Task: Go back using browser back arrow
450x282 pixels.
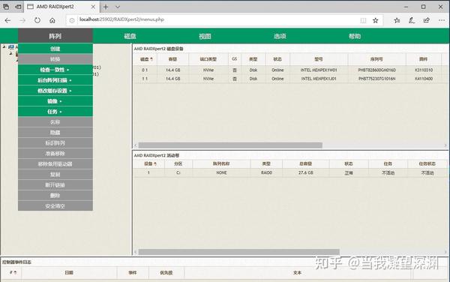Action: (7, 20)
